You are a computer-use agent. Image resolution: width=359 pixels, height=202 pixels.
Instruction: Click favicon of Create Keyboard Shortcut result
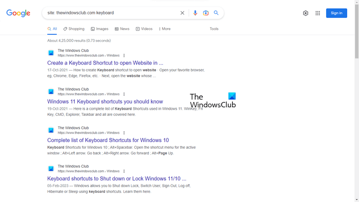(x=51, y=53)
